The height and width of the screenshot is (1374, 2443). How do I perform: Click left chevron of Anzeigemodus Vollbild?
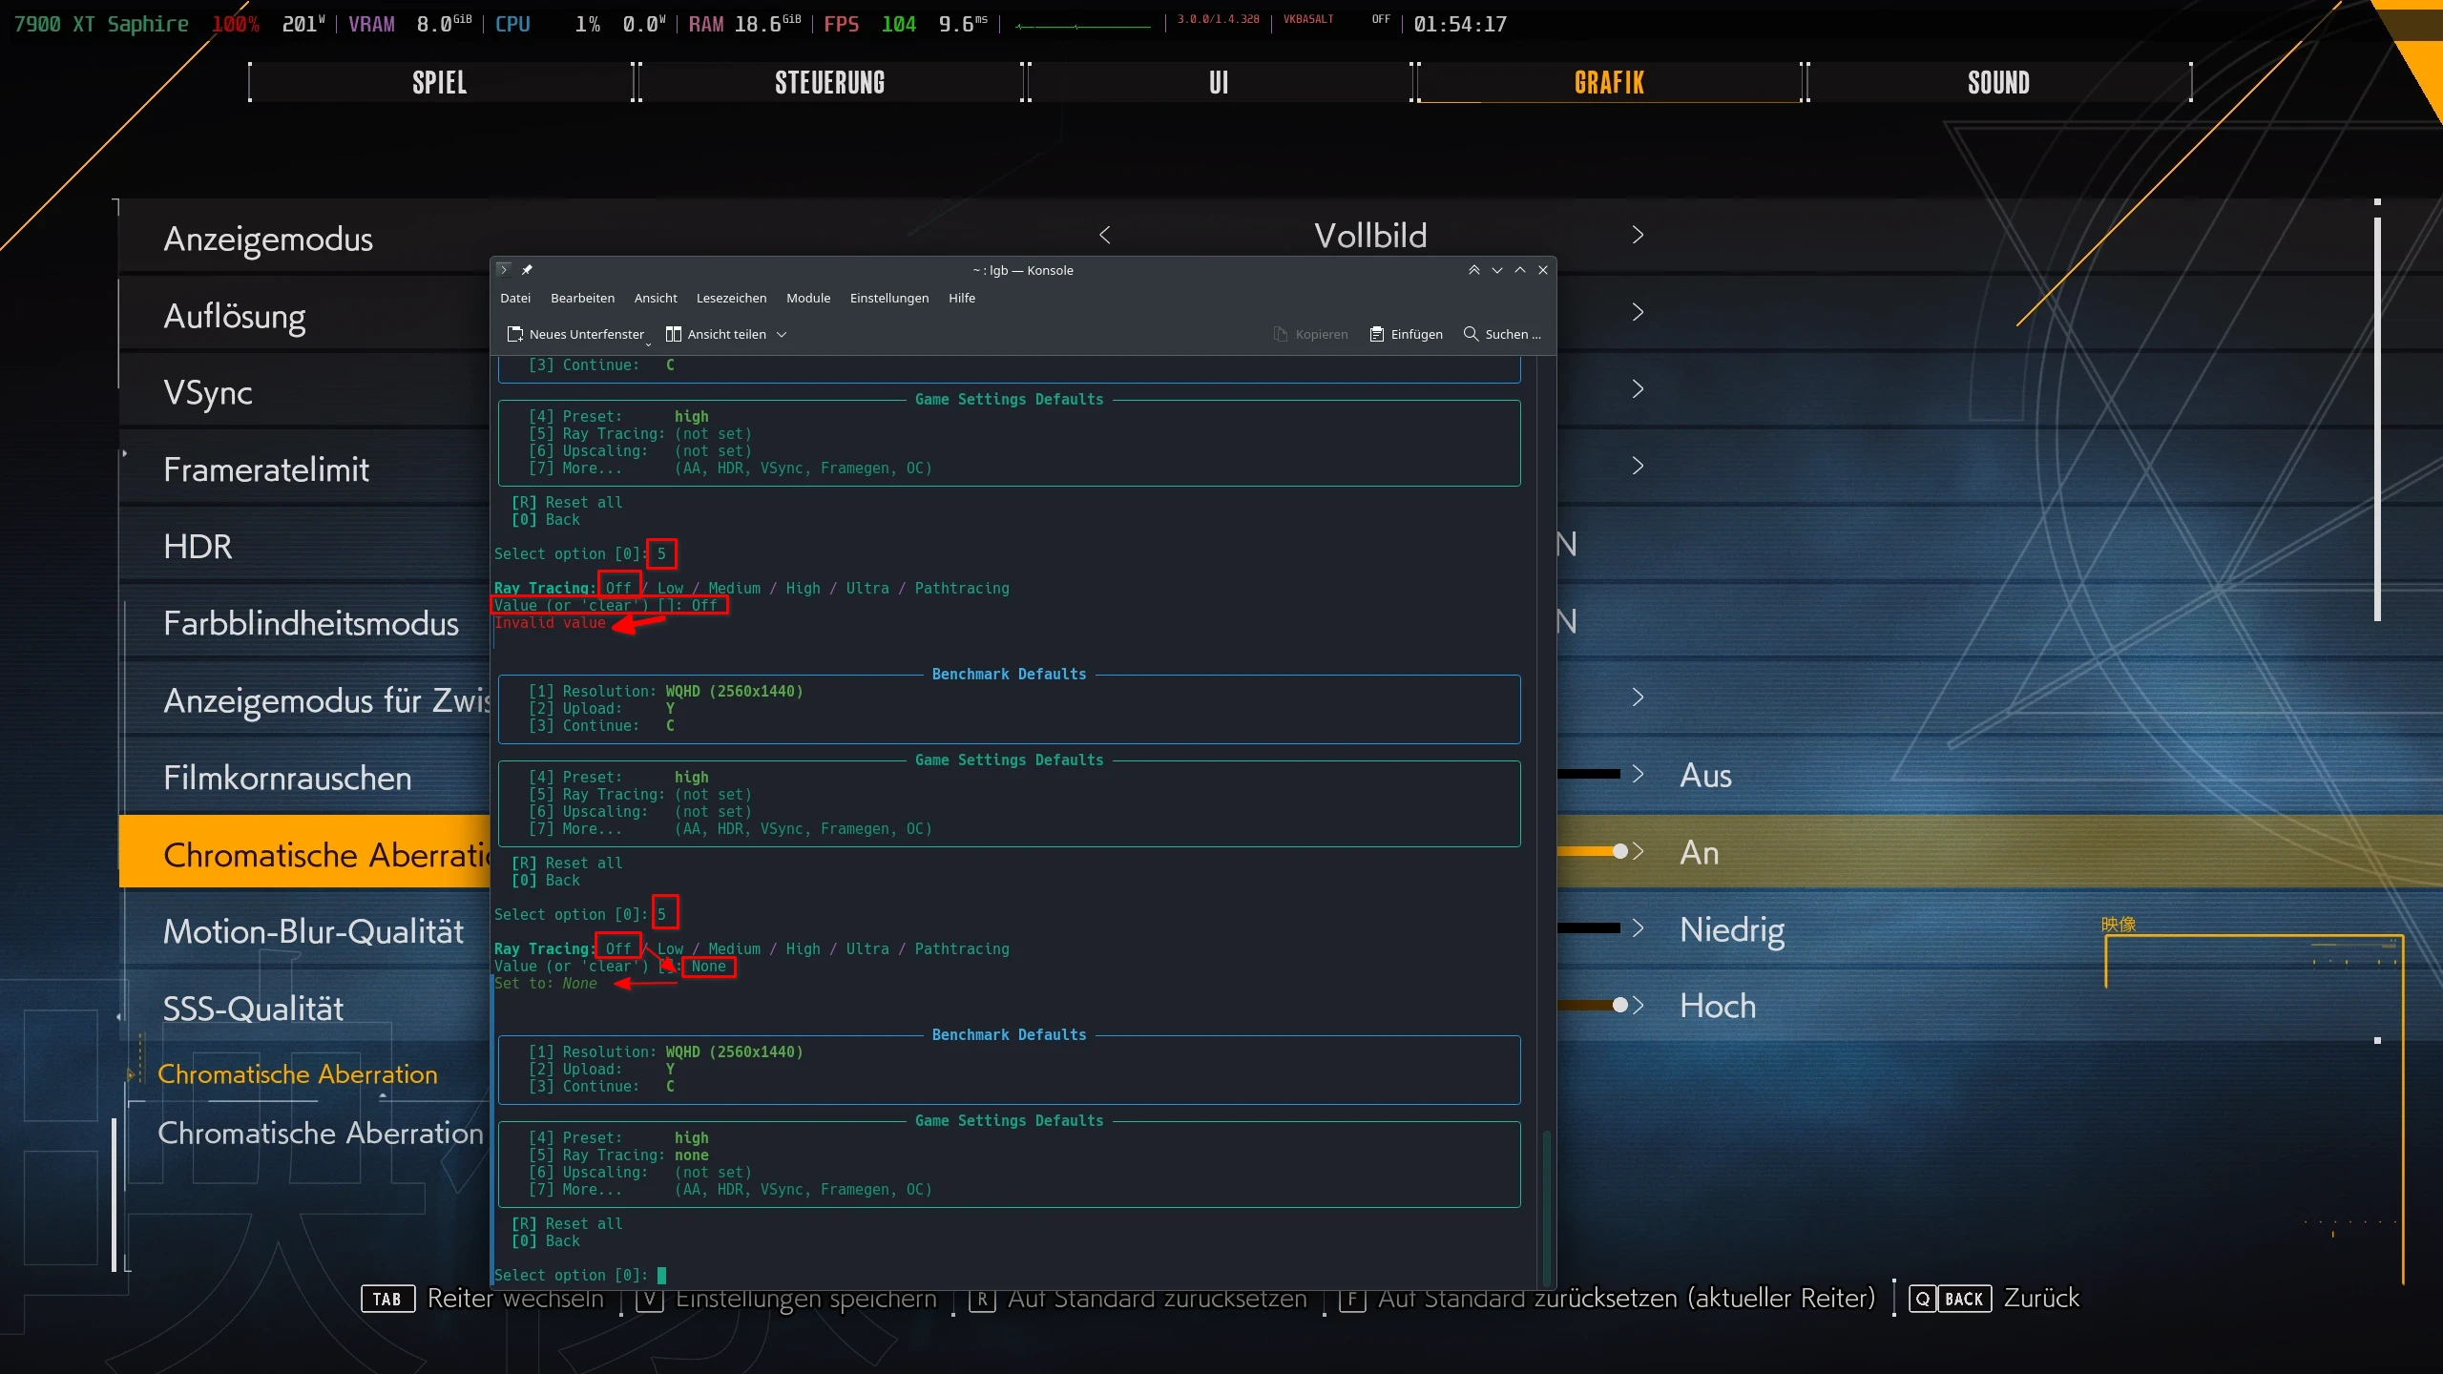pyautogui.click(x=1105, y=235)
